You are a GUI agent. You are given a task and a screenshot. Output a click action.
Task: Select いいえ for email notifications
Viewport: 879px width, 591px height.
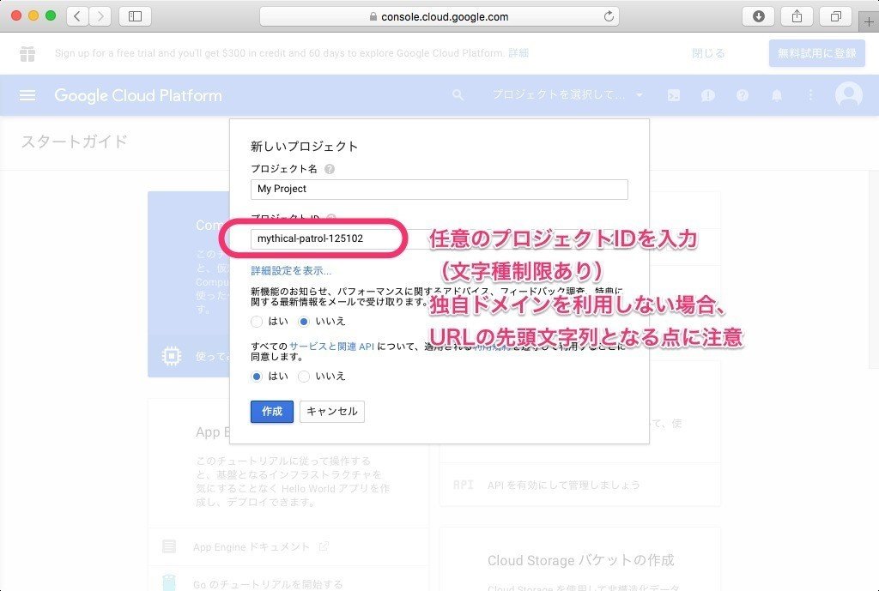coord(303,322)
